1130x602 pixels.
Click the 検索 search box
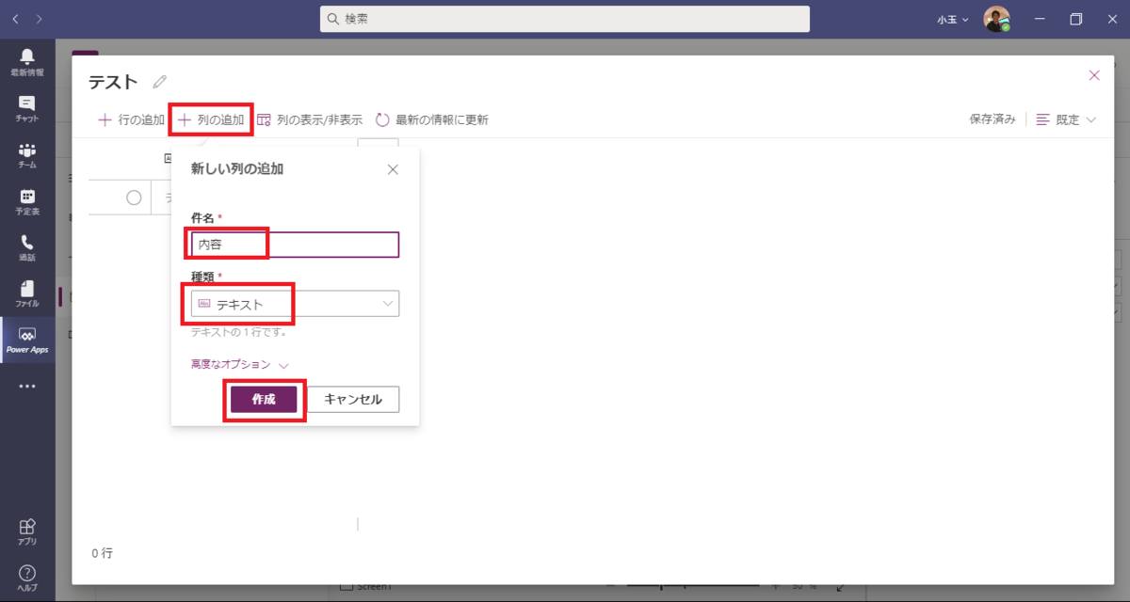565,19
